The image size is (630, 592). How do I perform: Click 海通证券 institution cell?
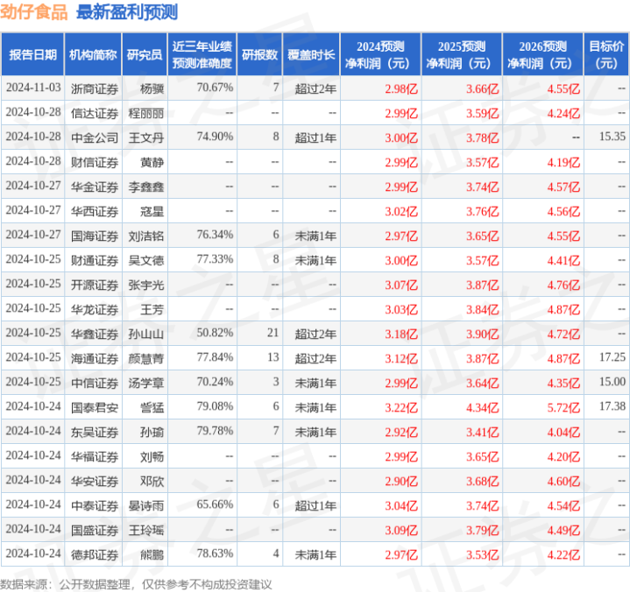(95, 359)
